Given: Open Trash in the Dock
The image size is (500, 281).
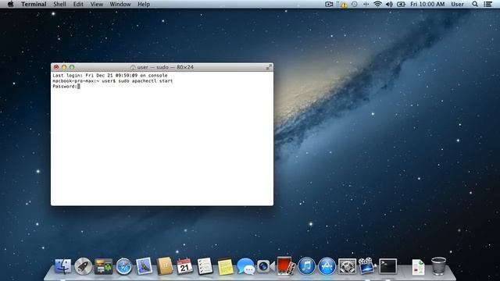Looking at the screenshot, I should click(438, 266).
